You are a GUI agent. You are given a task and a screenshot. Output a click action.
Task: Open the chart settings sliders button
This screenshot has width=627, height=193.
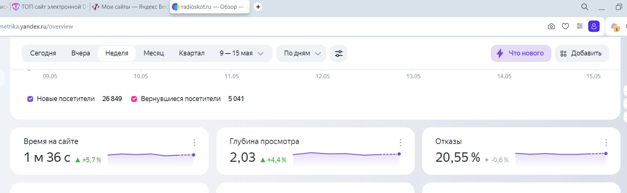(x=339, y=53)
